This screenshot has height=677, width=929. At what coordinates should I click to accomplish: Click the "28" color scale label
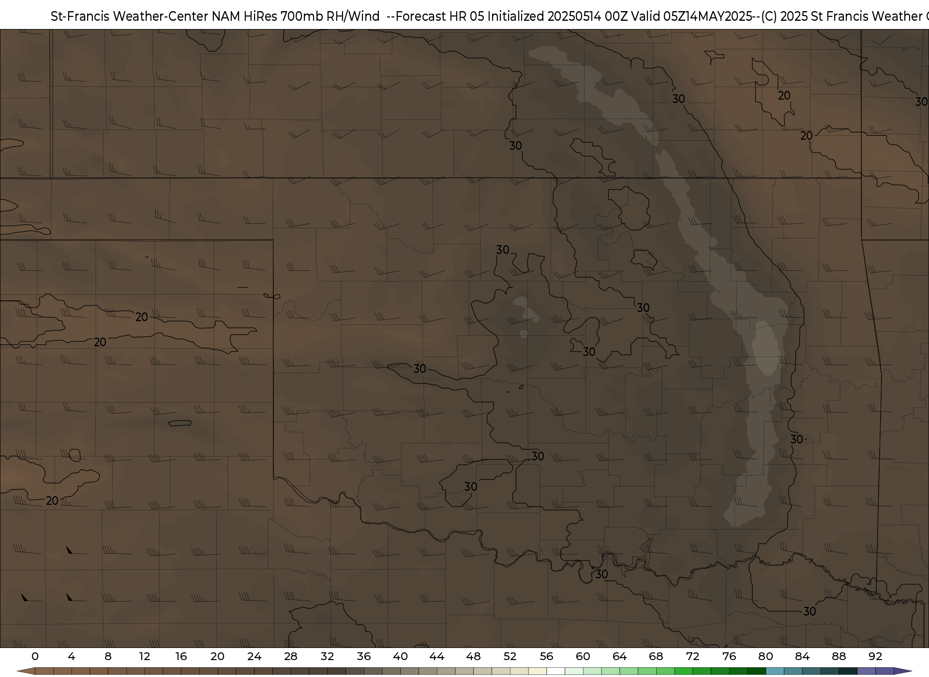click(x=291, y=656)
